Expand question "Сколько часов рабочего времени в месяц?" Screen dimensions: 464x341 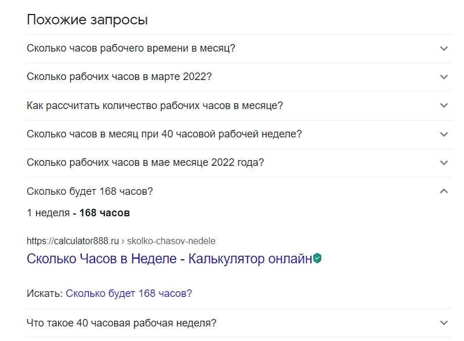(443, 49)
